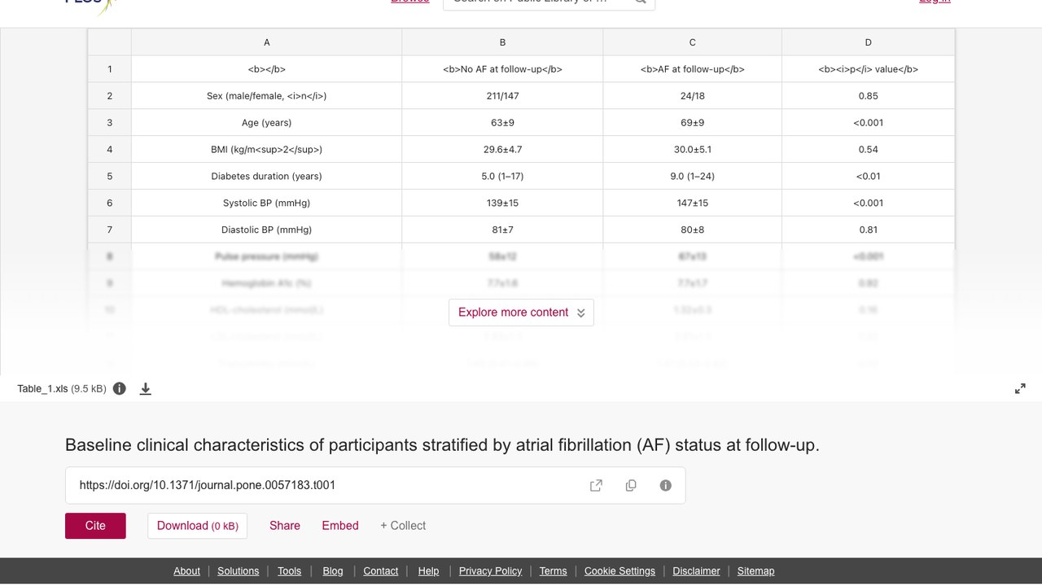
Task: Open Privacy Policy footer link
Action: (490, 571)
